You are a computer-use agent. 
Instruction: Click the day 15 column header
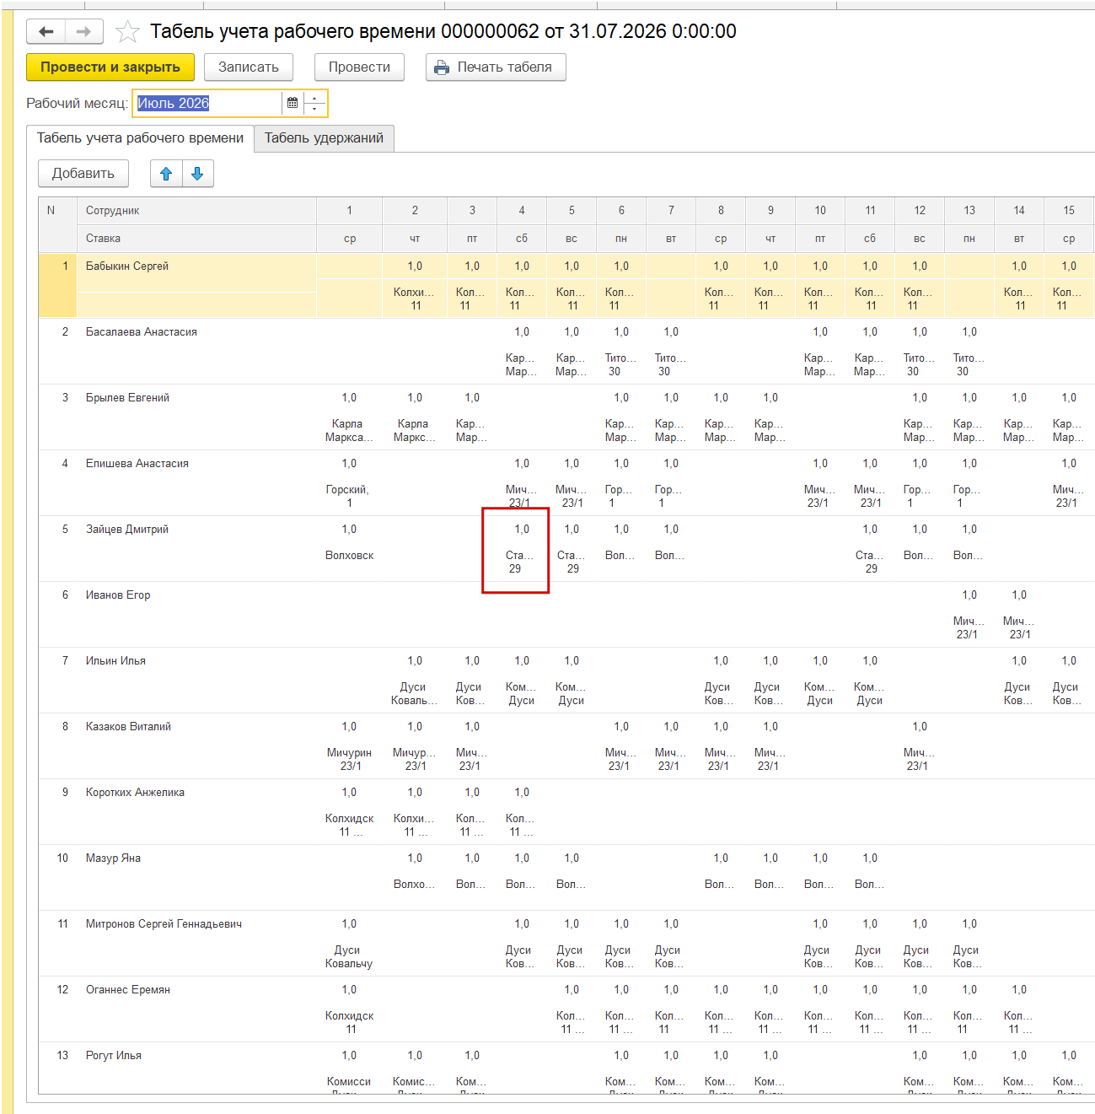click(1069, 211)
